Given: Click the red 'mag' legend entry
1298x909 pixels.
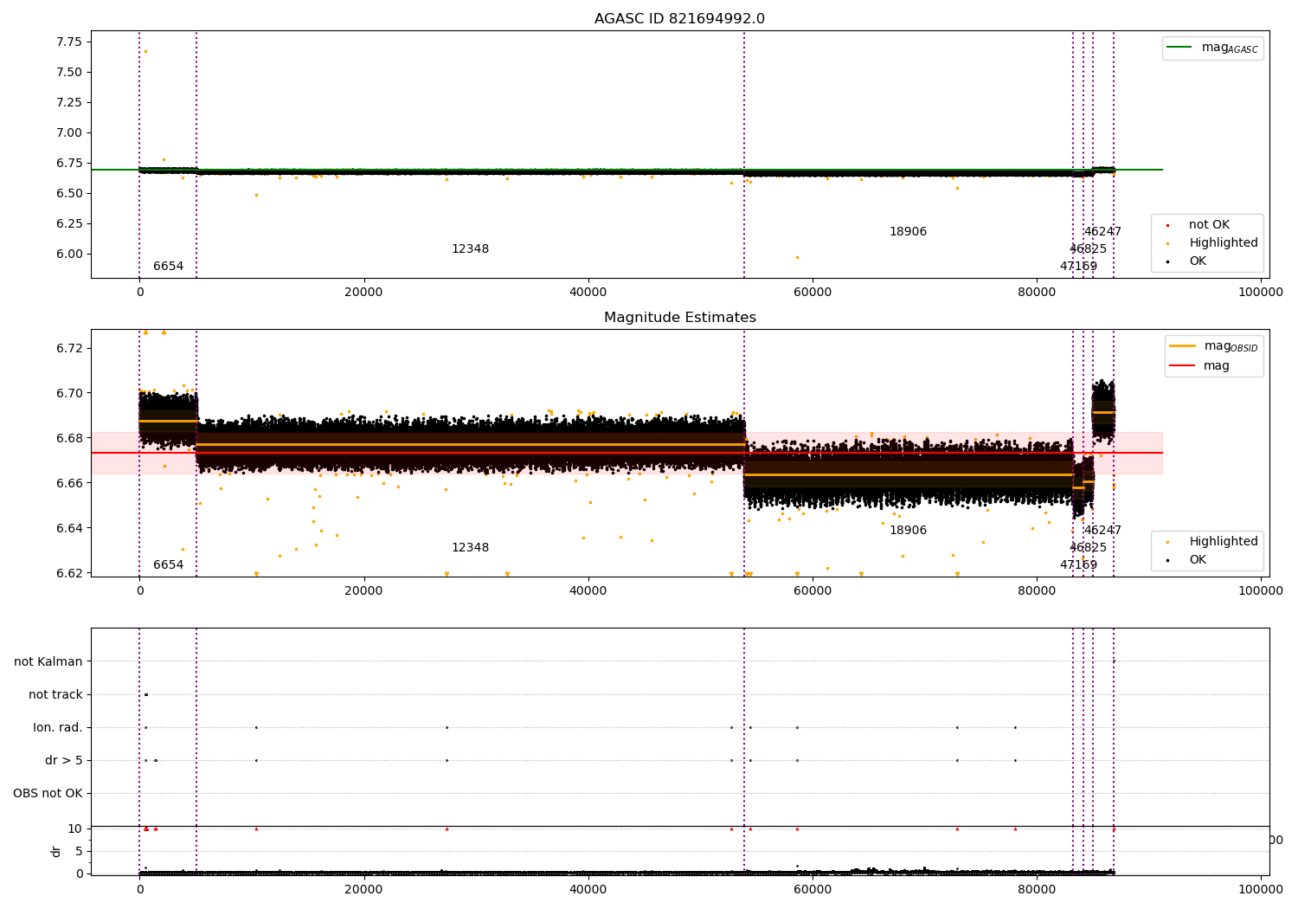Looking at the screenshot, I should (1199, 366).
